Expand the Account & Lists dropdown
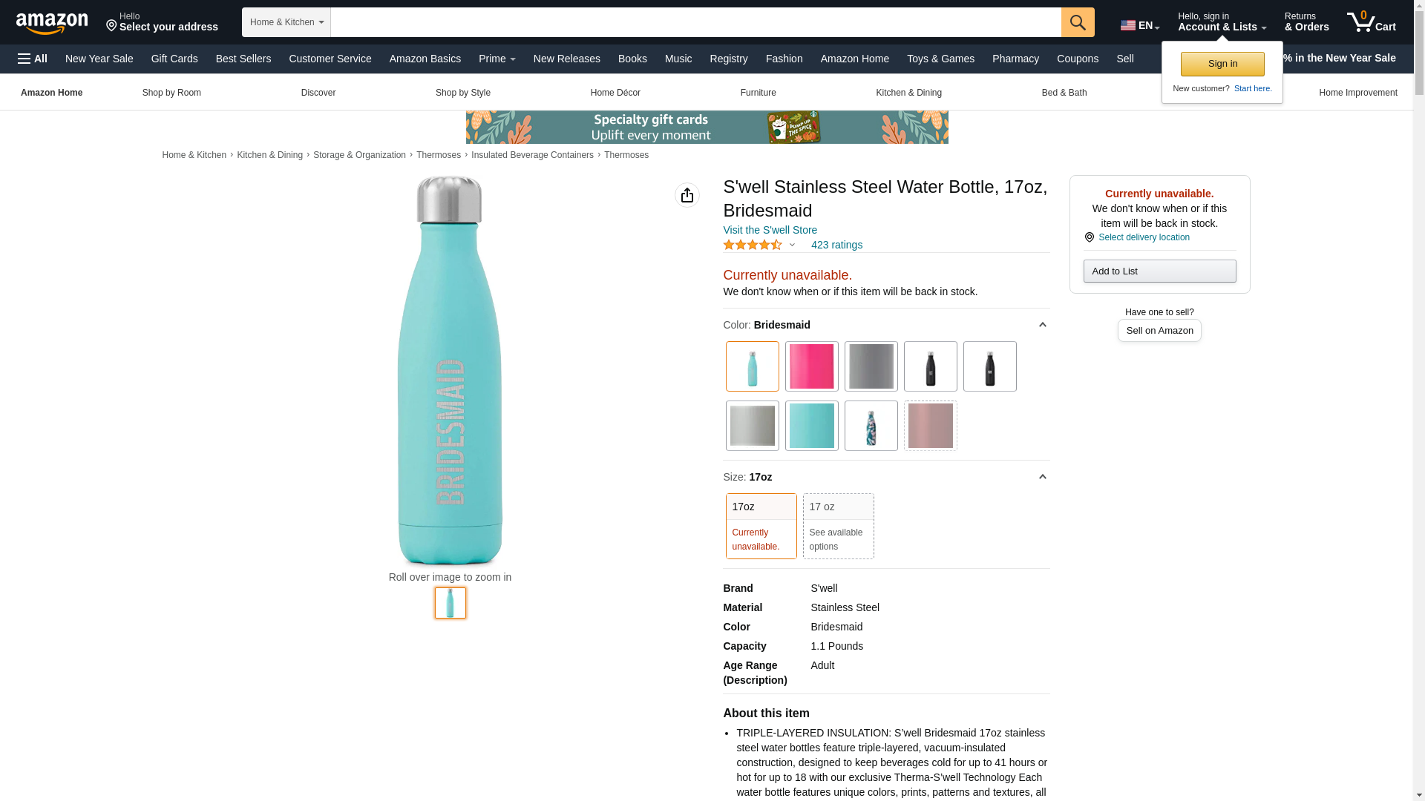This screenshot has height=801, width=1425. 1222,22
